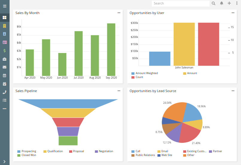Click the Jun 2020 bar

coord(62,65)
